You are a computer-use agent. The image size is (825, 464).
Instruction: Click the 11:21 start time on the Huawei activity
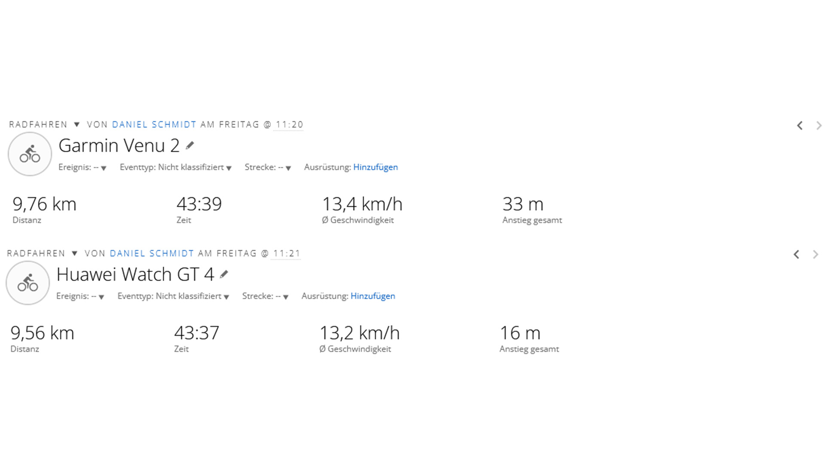click(x=287, y=253)
